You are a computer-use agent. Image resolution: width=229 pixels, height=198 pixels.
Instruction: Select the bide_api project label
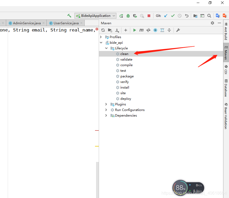pyautogui.click(x=116, y=43)
